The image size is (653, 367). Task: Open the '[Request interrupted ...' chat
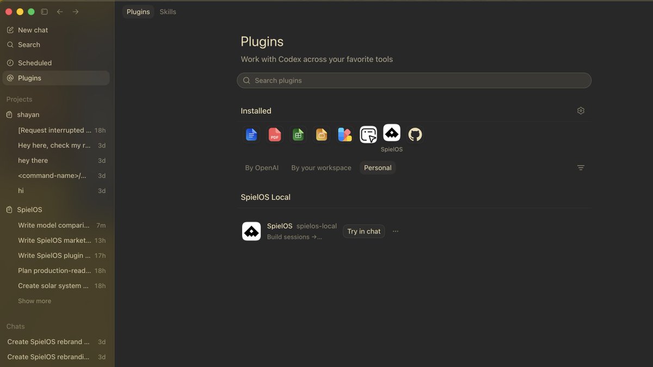pyautogui.click(x=56, y=130)
